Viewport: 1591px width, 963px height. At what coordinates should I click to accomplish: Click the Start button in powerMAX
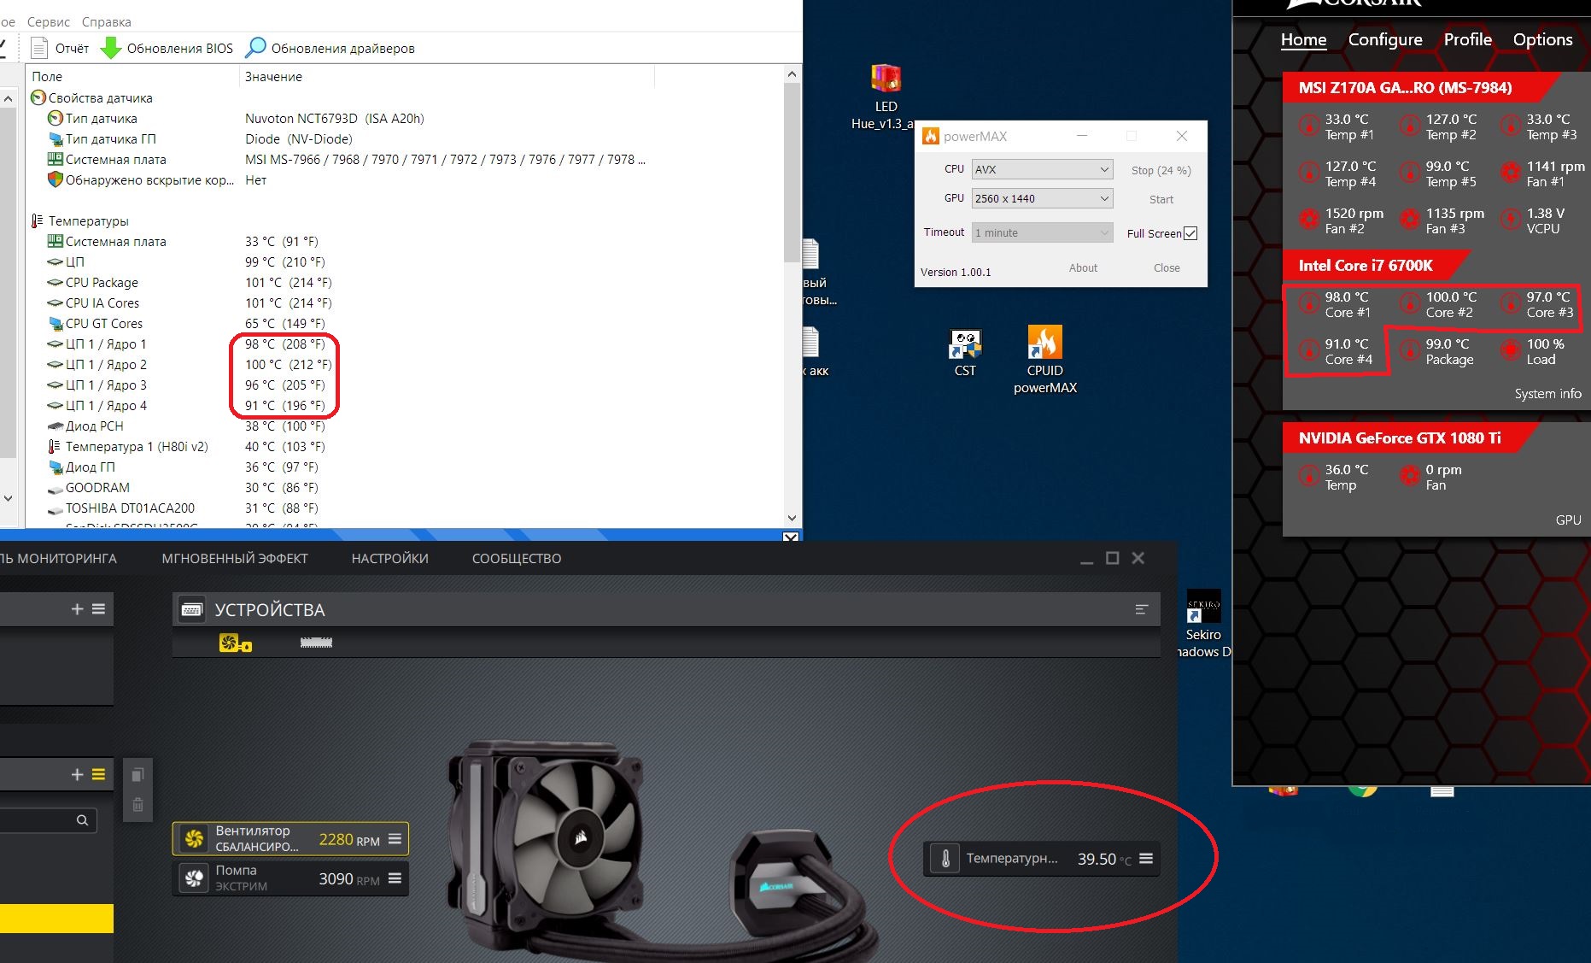1161,199
